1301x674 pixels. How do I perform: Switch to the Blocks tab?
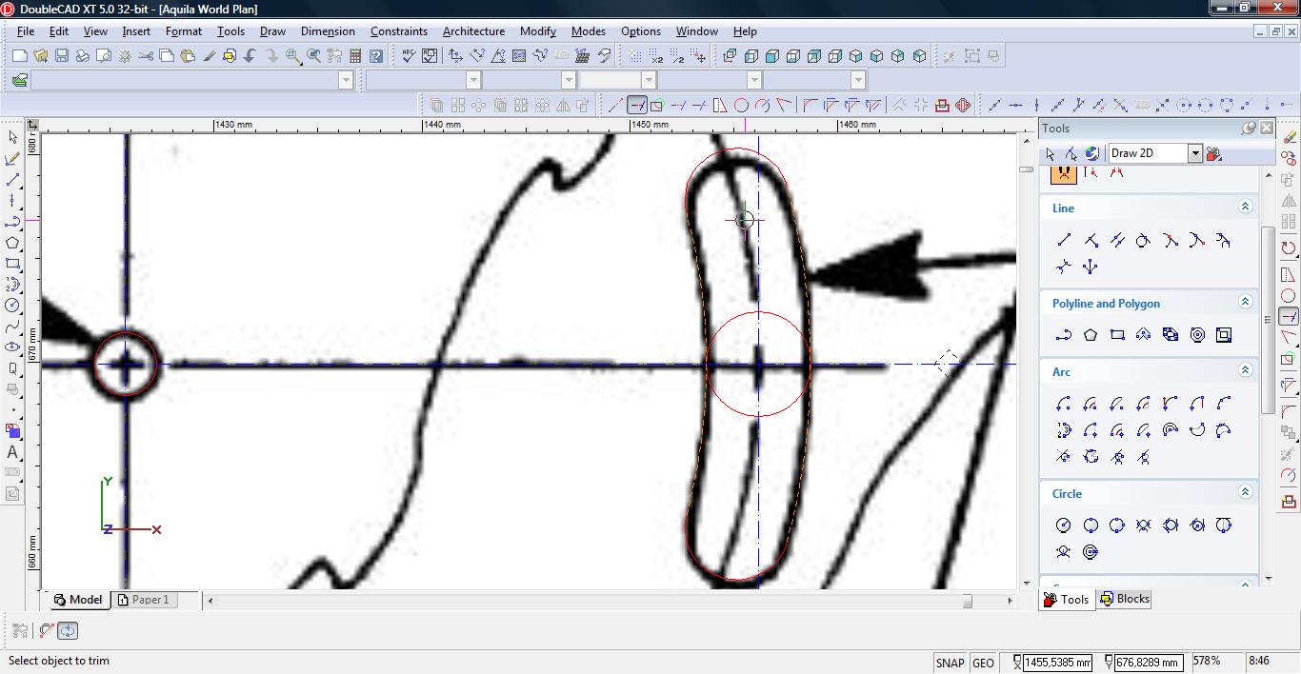[1124, 599]
